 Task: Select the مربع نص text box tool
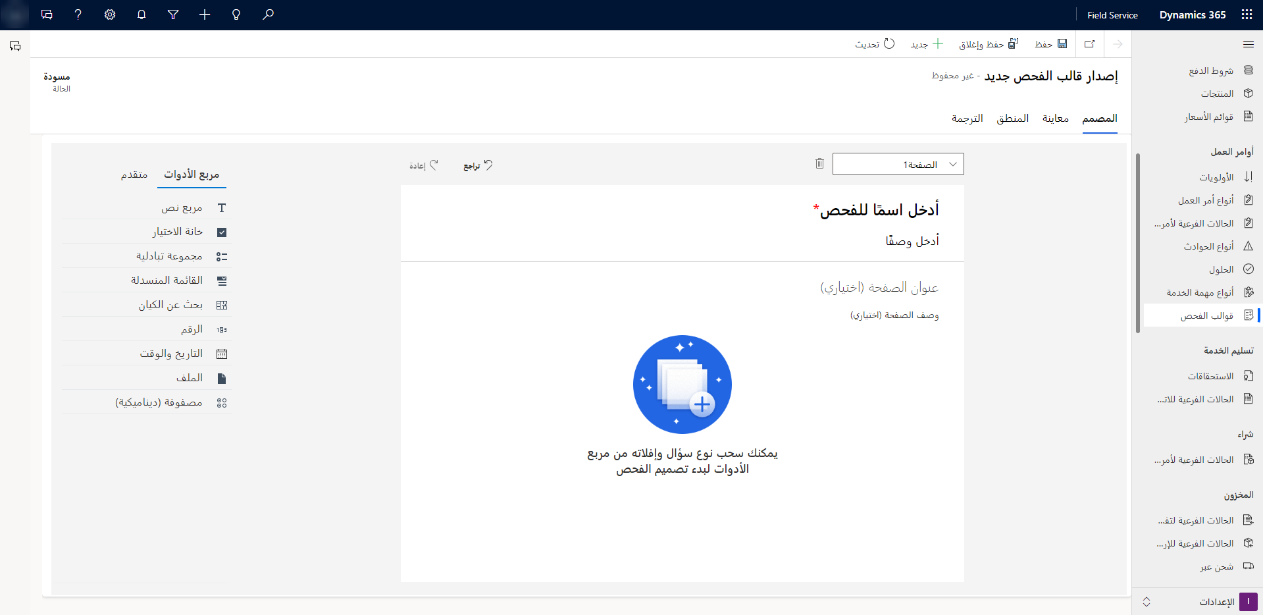click(x=147, y=207)
